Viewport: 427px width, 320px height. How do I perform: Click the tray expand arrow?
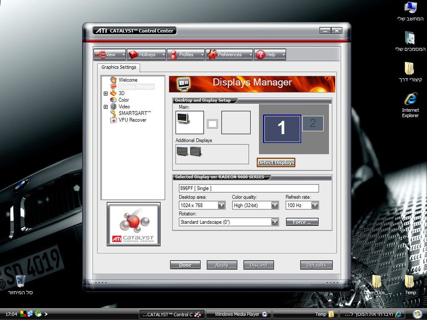pyautogui.click(x=46, y=314)
